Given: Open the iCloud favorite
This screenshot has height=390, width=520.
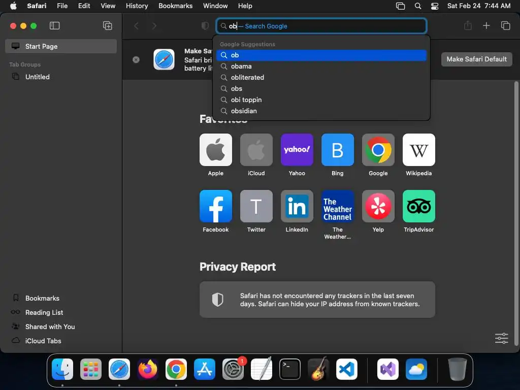Looking at the screenshot, I should [256, 150].
